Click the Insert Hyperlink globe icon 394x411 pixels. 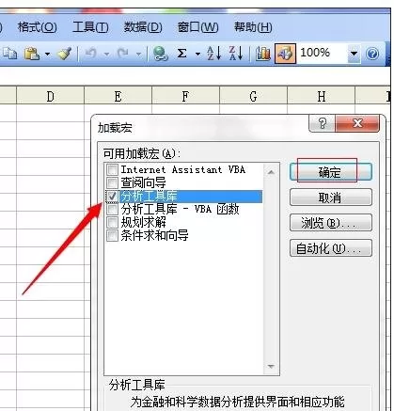[161, 54]
